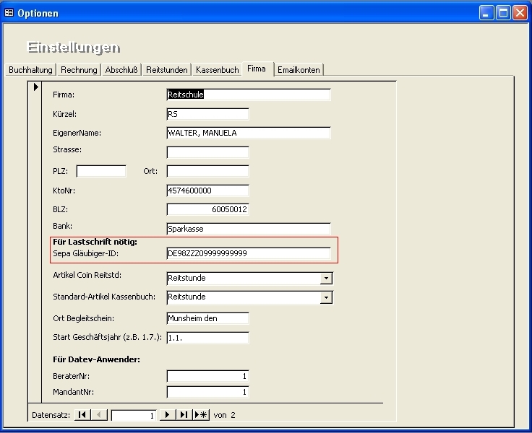Viewport: 532px width, 433px height.
Task: Click the 'Ort:' label
Action: [x=150, y=171]
